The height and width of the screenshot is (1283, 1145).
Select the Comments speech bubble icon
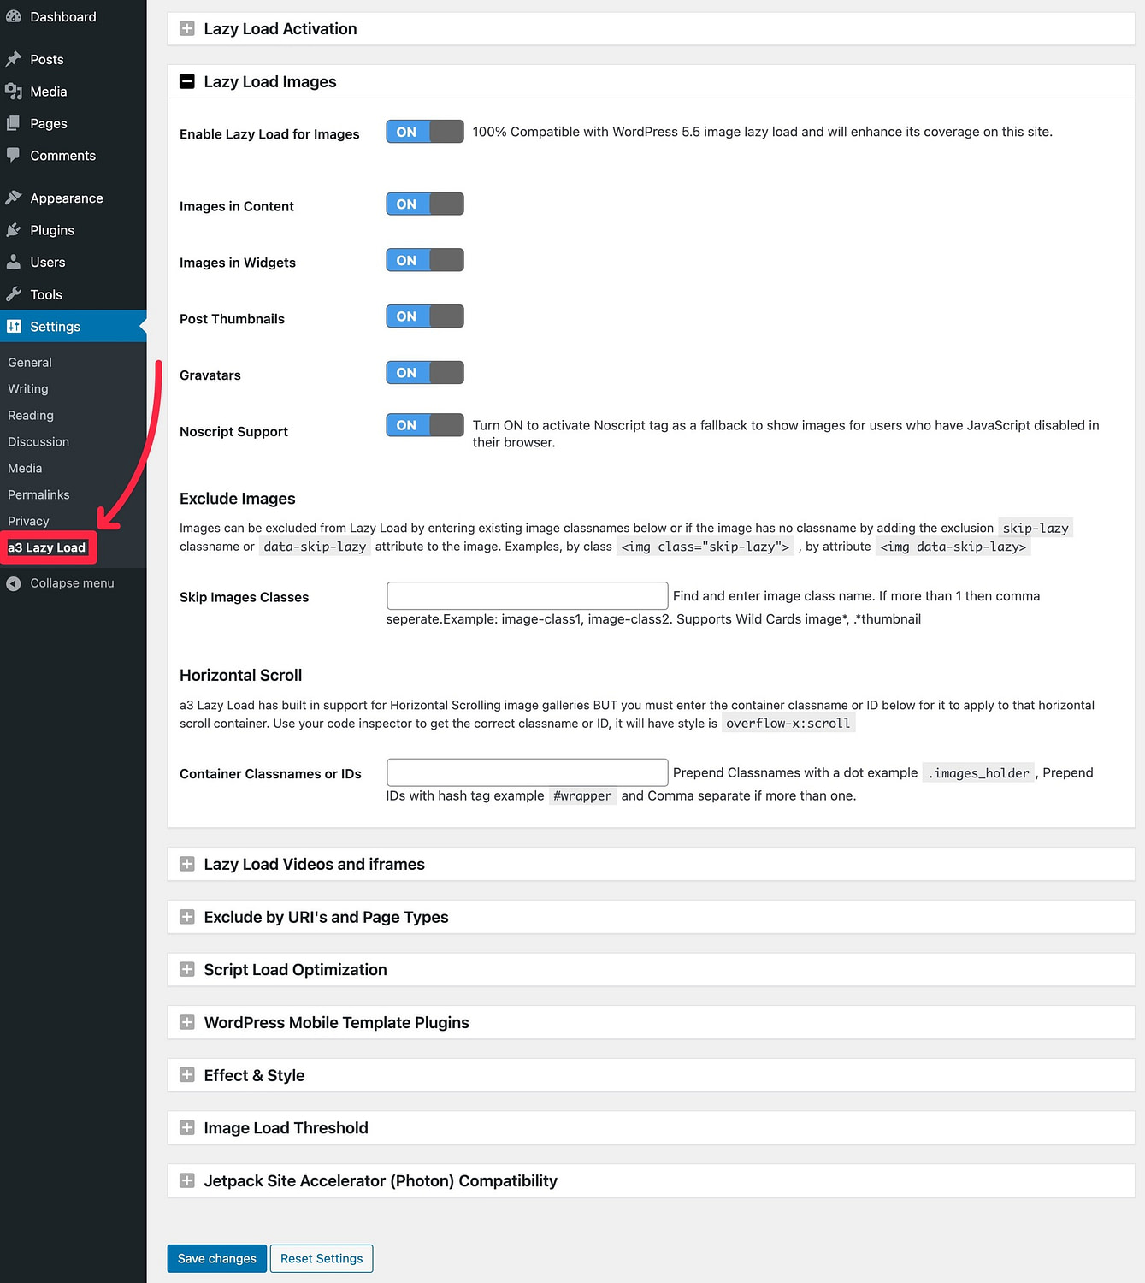click(x=15, y=155)
